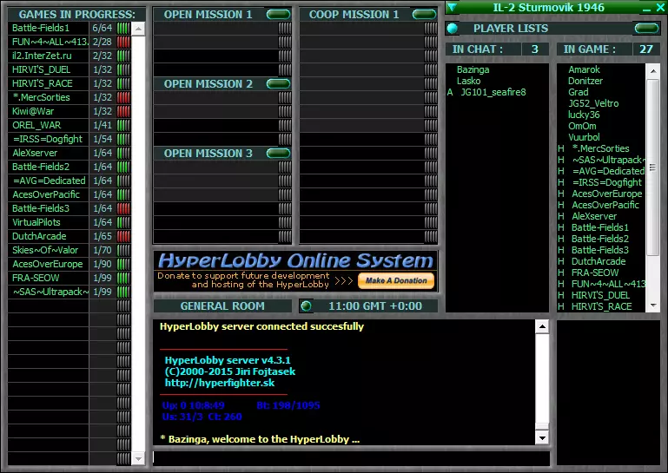This screenshot has width=668, height=473.
Task: Click the Open Mission 2 green pill button
Action: [x=278, y=84]
